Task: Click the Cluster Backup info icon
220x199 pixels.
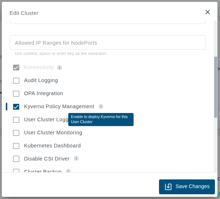Action: (68, 171)
